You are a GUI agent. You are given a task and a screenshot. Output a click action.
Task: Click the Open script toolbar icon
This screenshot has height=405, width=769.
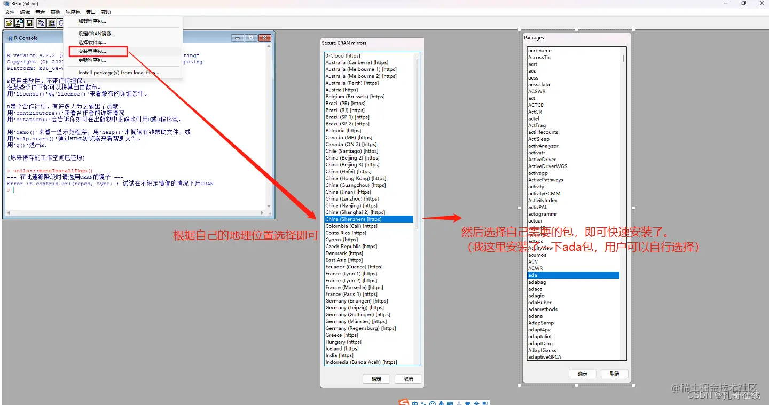click(x=9, y=23)
